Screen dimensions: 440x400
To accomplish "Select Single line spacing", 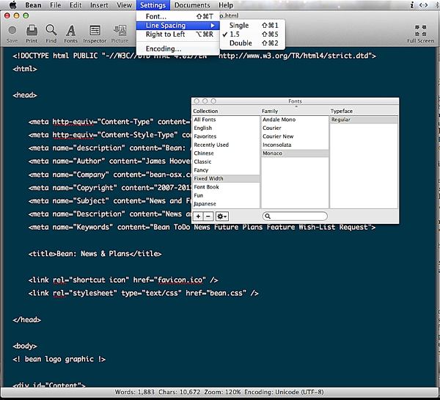I will pyautogui.click(x=252, y=25).
